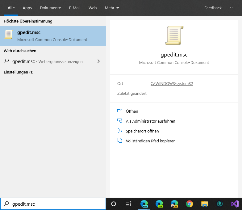Launch Microsoft Edge Dev from taskbar

159,204
